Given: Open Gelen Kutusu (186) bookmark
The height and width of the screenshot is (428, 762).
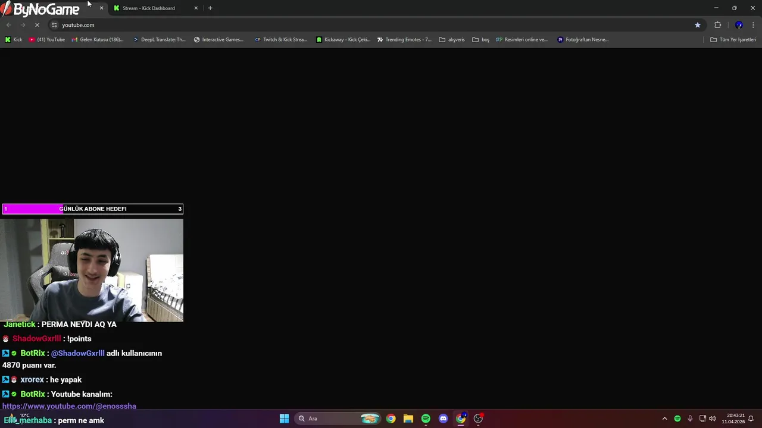Looking at the screenshot, I should click(98, 40).
